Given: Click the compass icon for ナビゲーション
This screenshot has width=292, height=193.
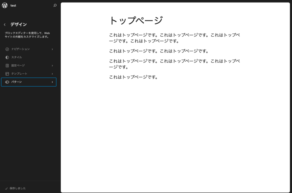Looking at the screenshot, I should click(x=7, y=49).
